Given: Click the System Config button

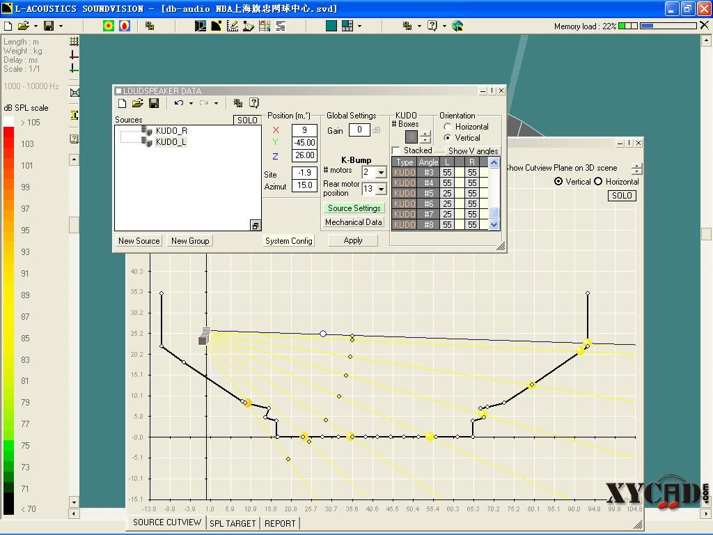Looking at the screenshot, I should 289,240.
